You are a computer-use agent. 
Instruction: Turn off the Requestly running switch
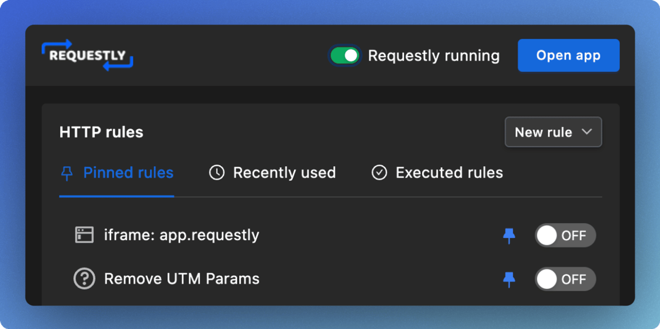coord(344,56)
